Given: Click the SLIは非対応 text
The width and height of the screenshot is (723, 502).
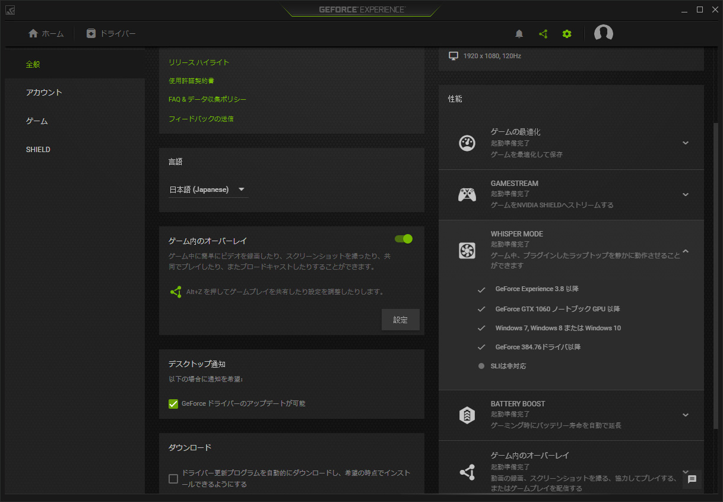Looking at the screenshot, I should coord(508,366).
